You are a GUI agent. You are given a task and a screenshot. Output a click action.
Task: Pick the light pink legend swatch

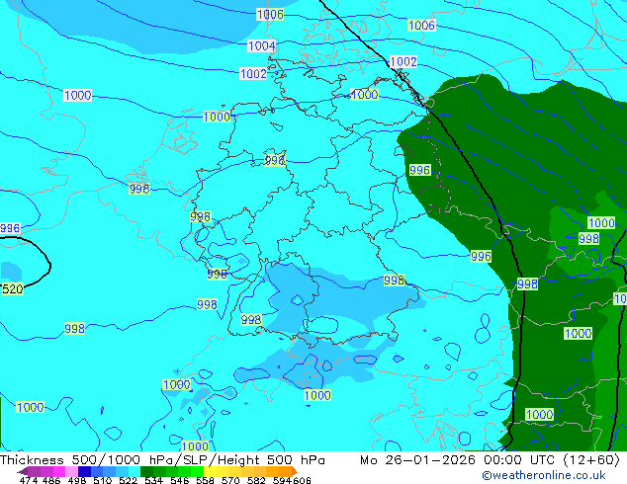[72, 471]
